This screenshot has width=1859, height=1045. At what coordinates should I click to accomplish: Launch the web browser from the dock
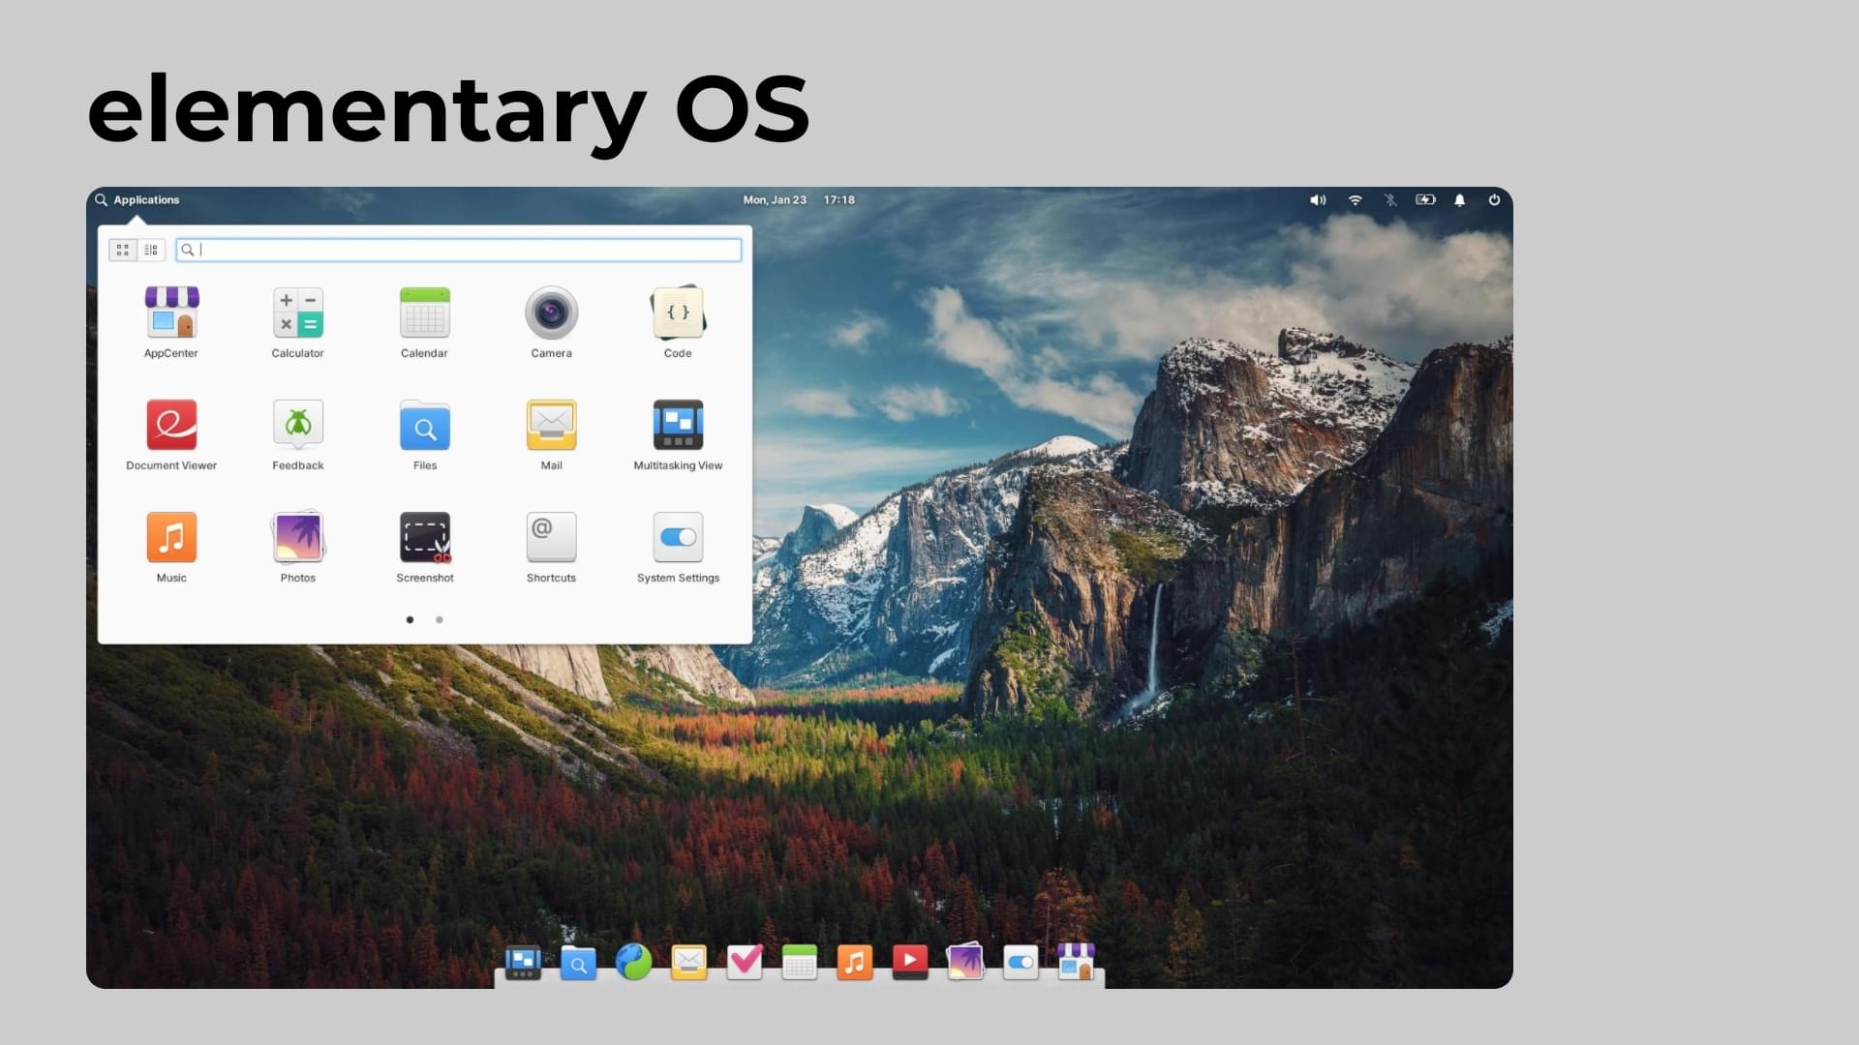[633, 962]
